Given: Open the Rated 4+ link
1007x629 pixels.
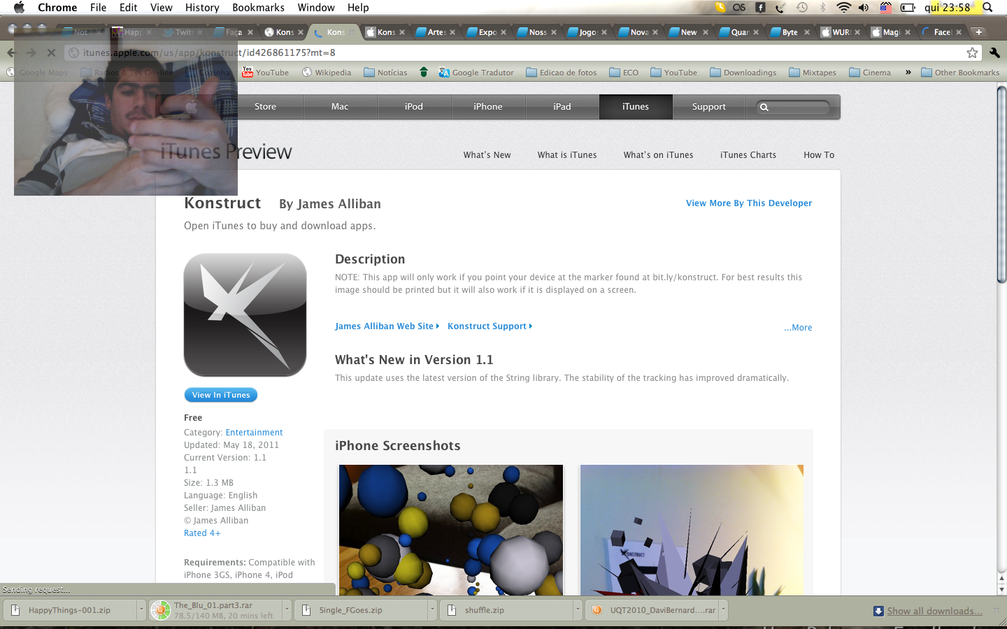Looking at the screenshot, I should tap(202, 533).
